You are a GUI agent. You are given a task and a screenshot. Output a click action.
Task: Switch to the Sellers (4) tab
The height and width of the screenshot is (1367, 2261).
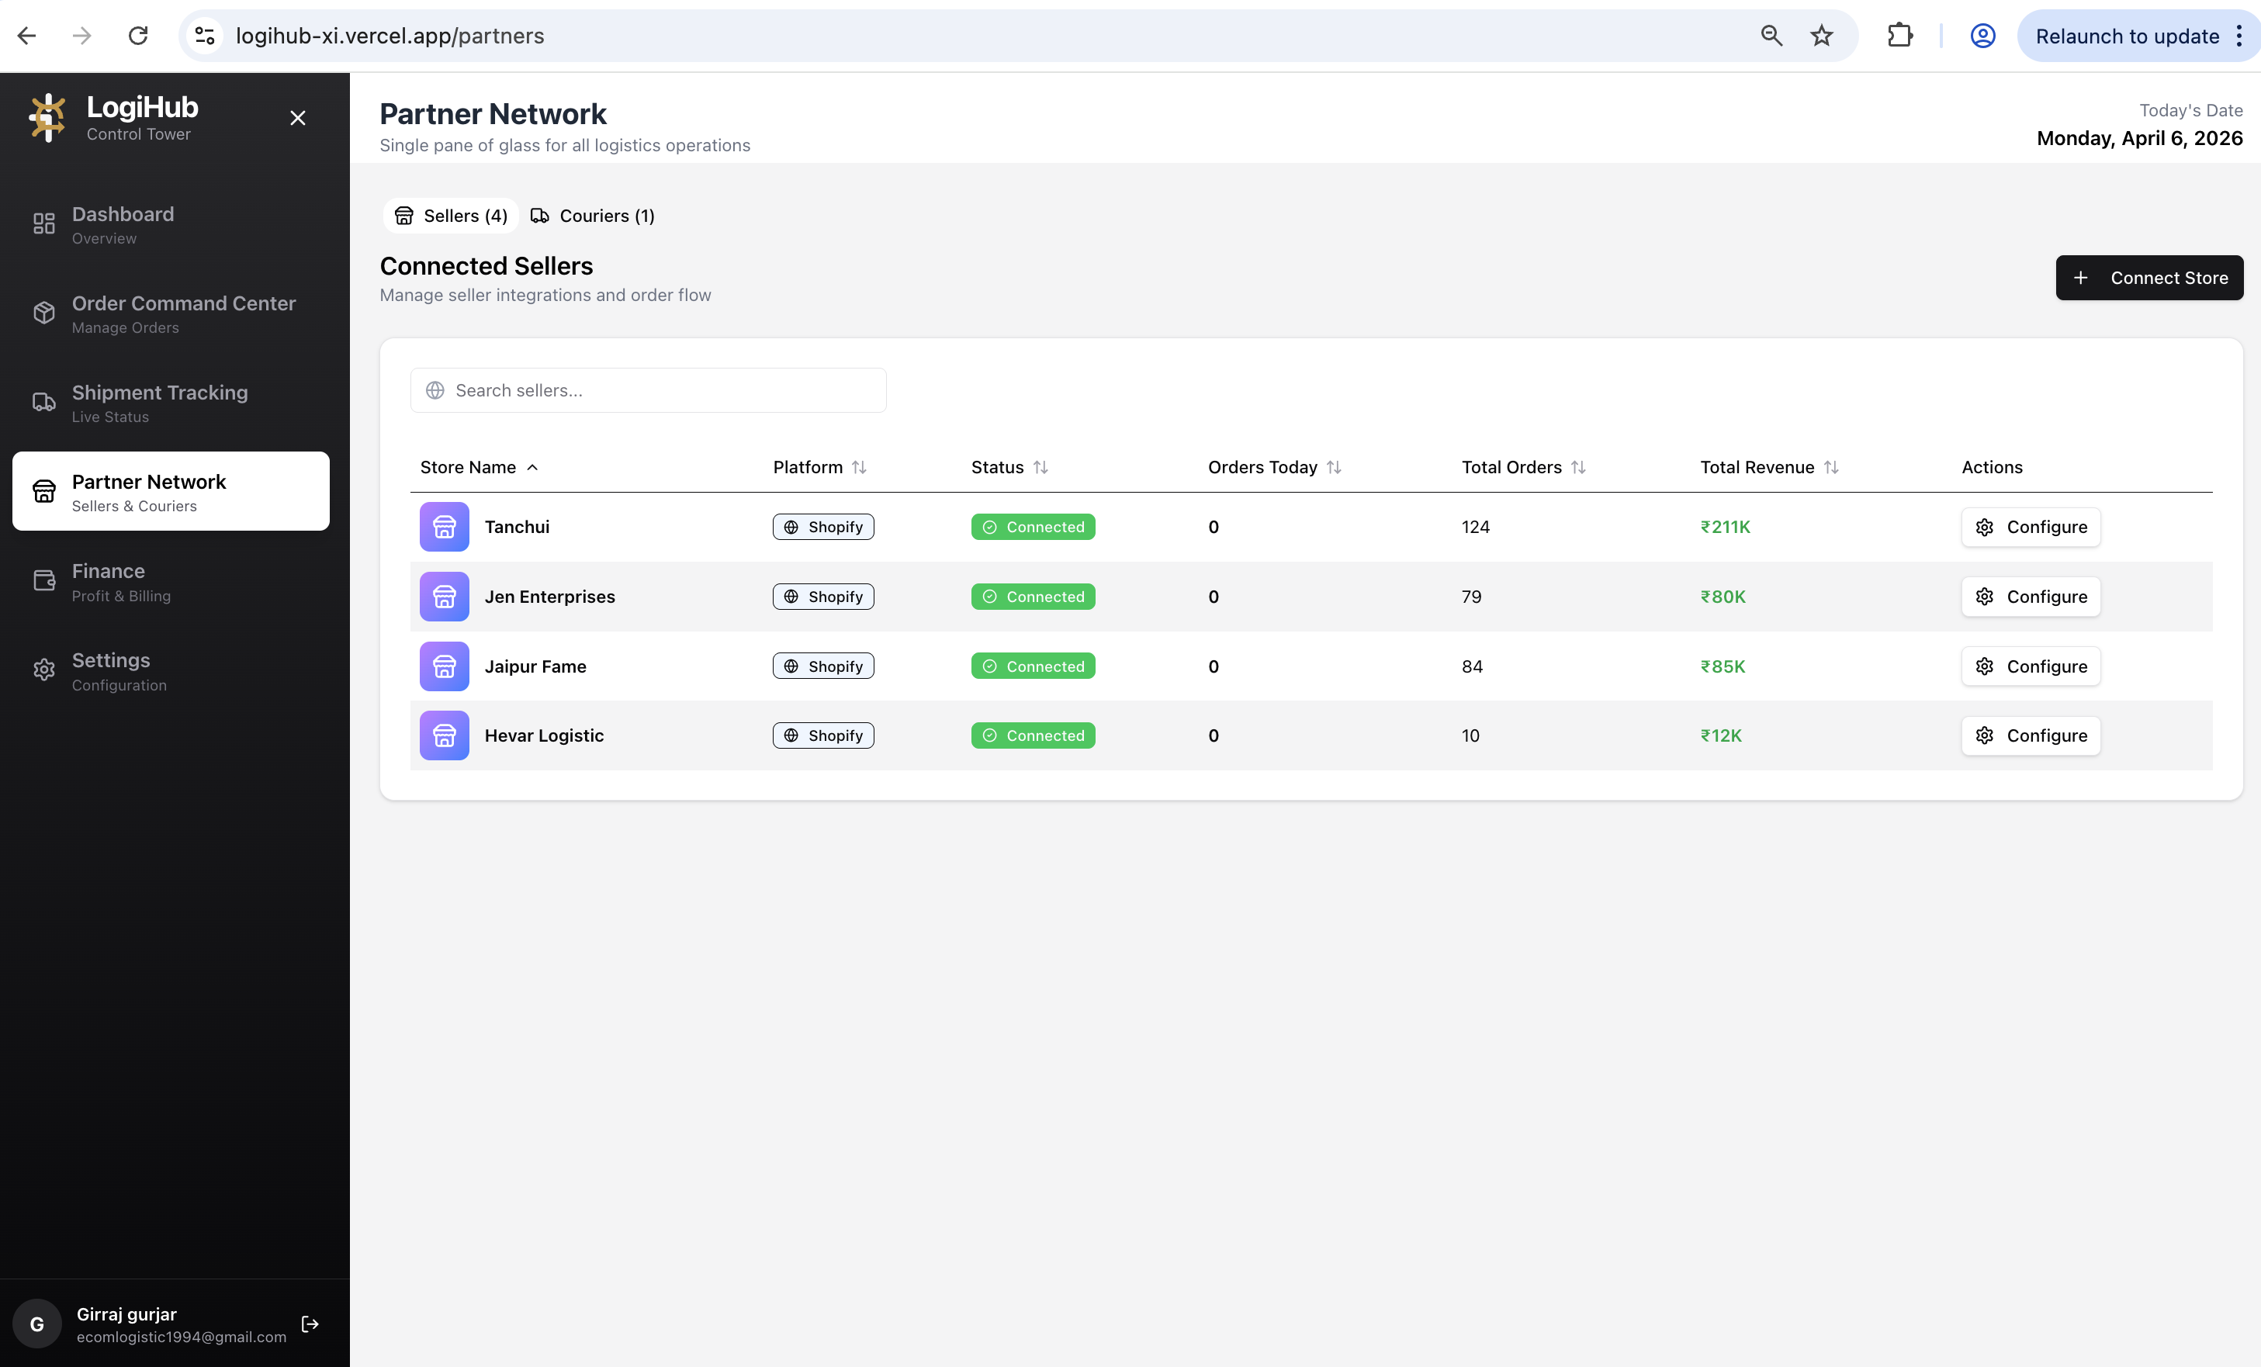coord(451,216)
